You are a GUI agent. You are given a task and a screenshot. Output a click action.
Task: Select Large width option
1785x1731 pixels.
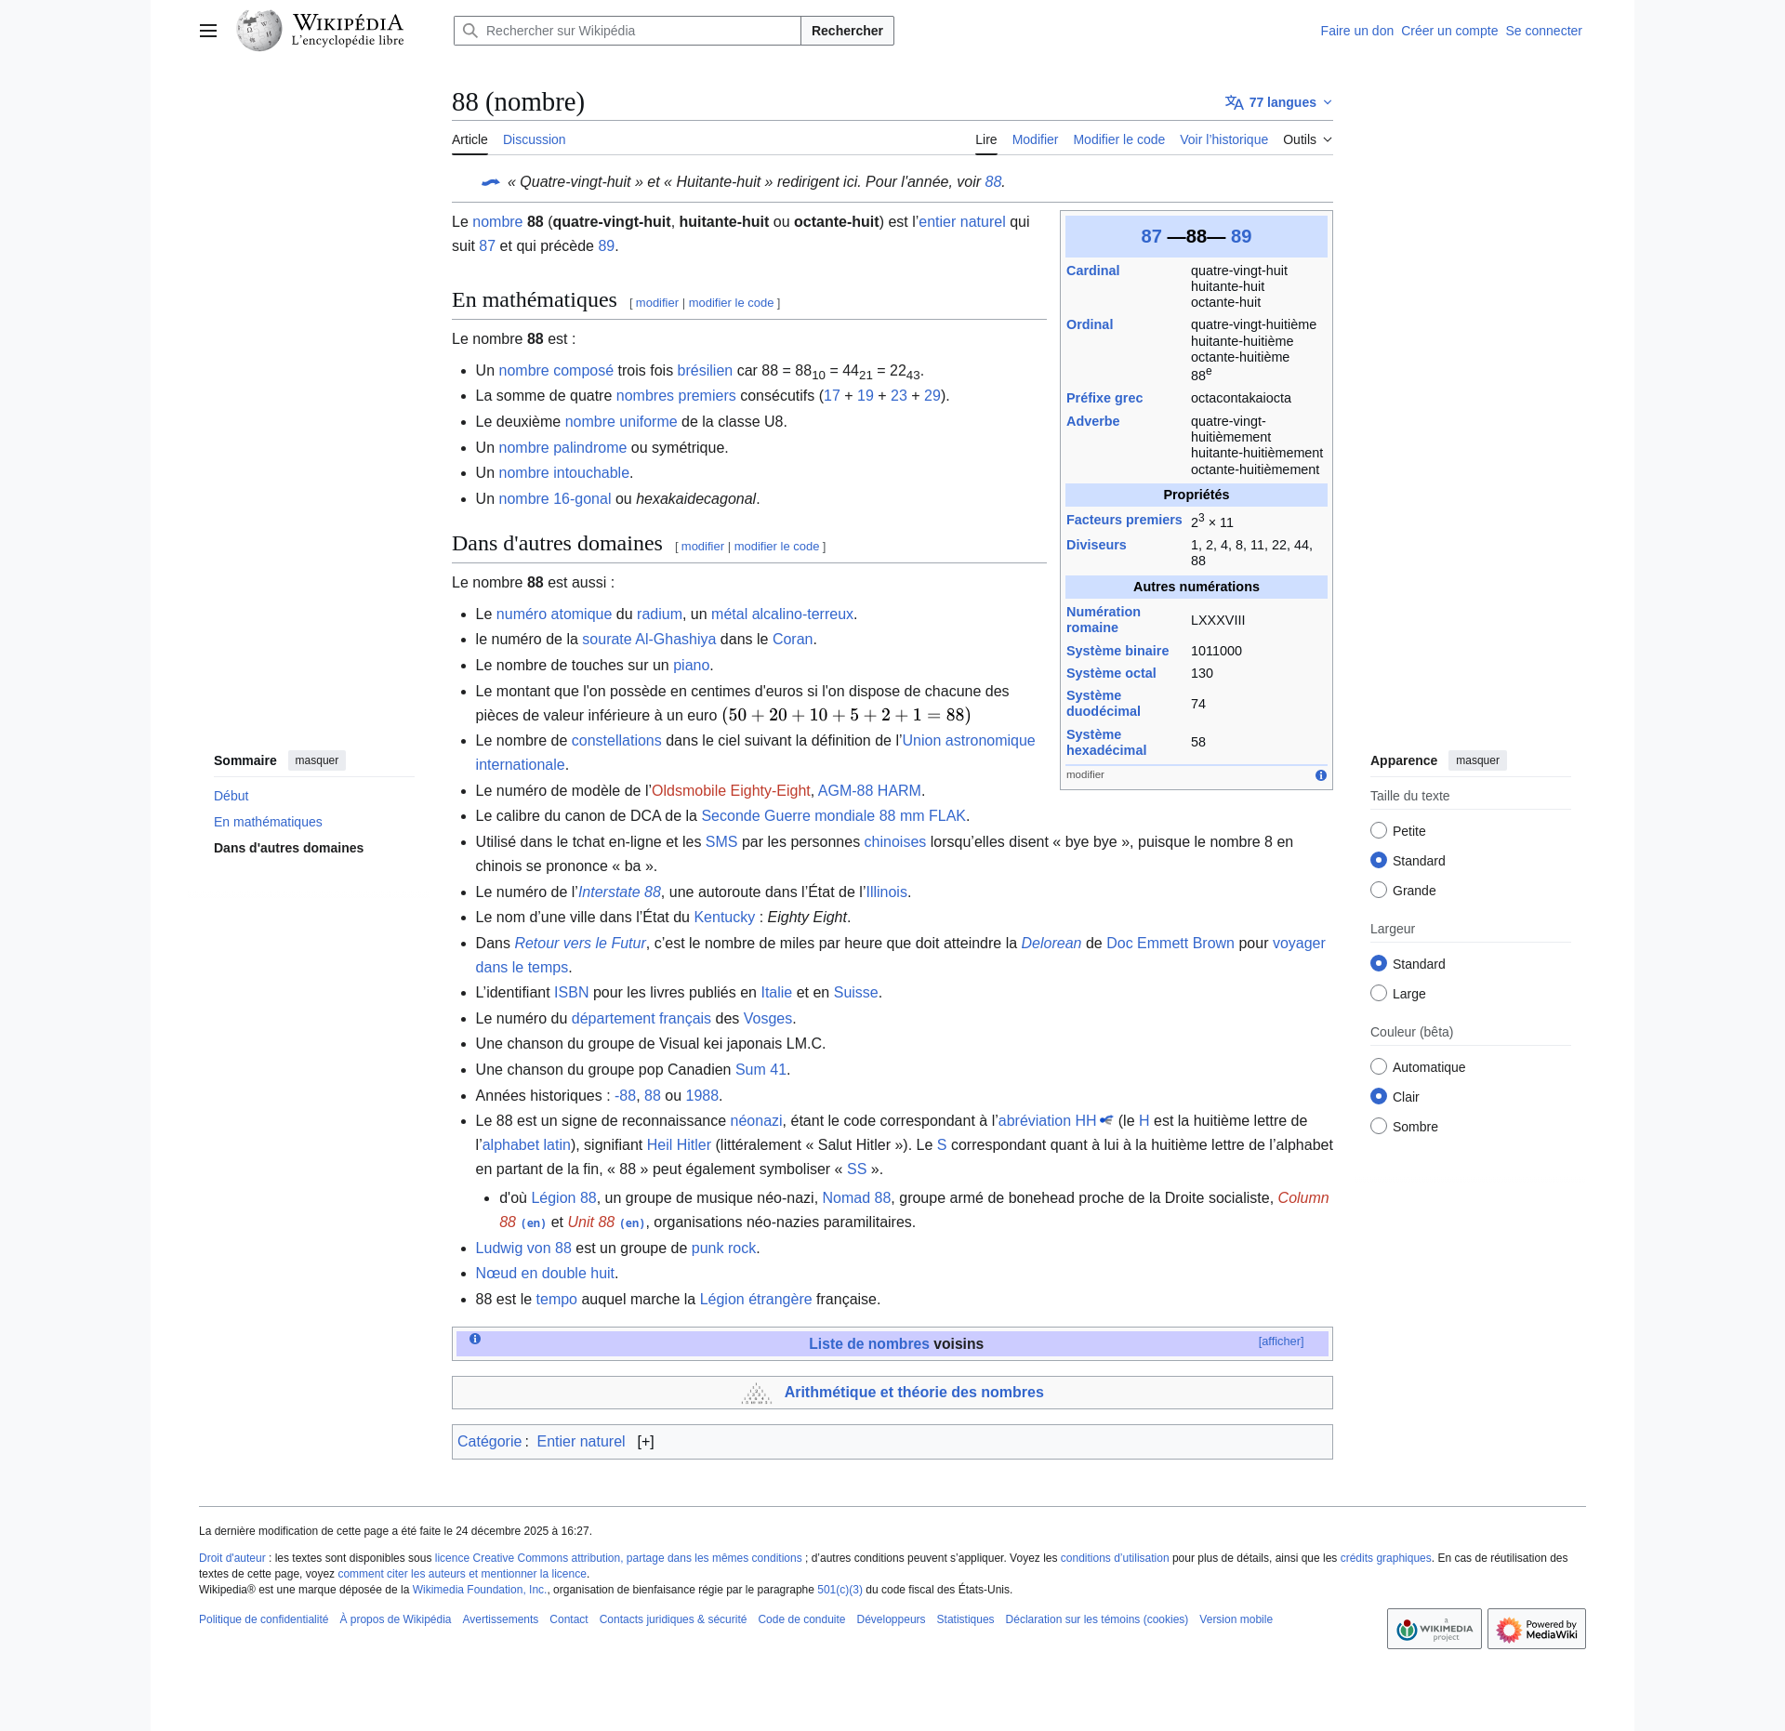1379,994
